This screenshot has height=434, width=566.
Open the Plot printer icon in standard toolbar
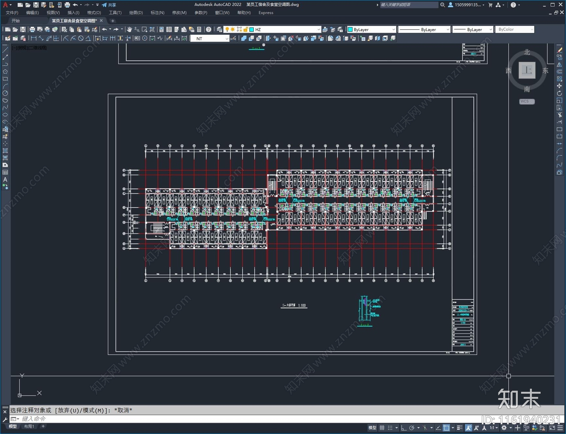coord(32,29)
